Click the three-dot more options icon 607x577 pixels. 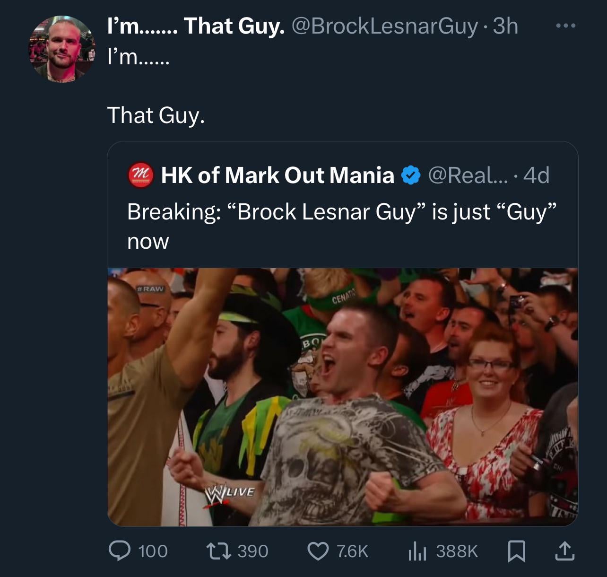565,26
